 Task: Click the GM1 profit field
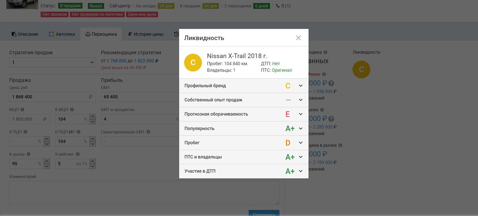140,97
